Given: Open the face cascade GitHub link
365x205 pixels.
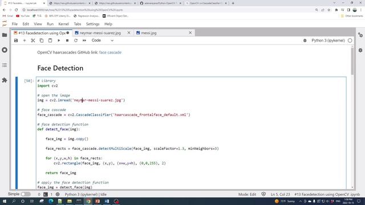Looking at the screenshot, I should (x=110, y=52).
